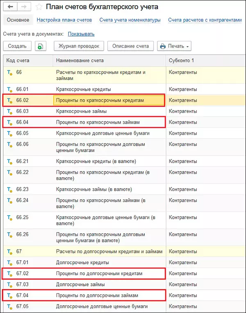Switch to the Основное tab
Image resolution: width=246 pixels, height=313 pixels.
click(18, 20)
